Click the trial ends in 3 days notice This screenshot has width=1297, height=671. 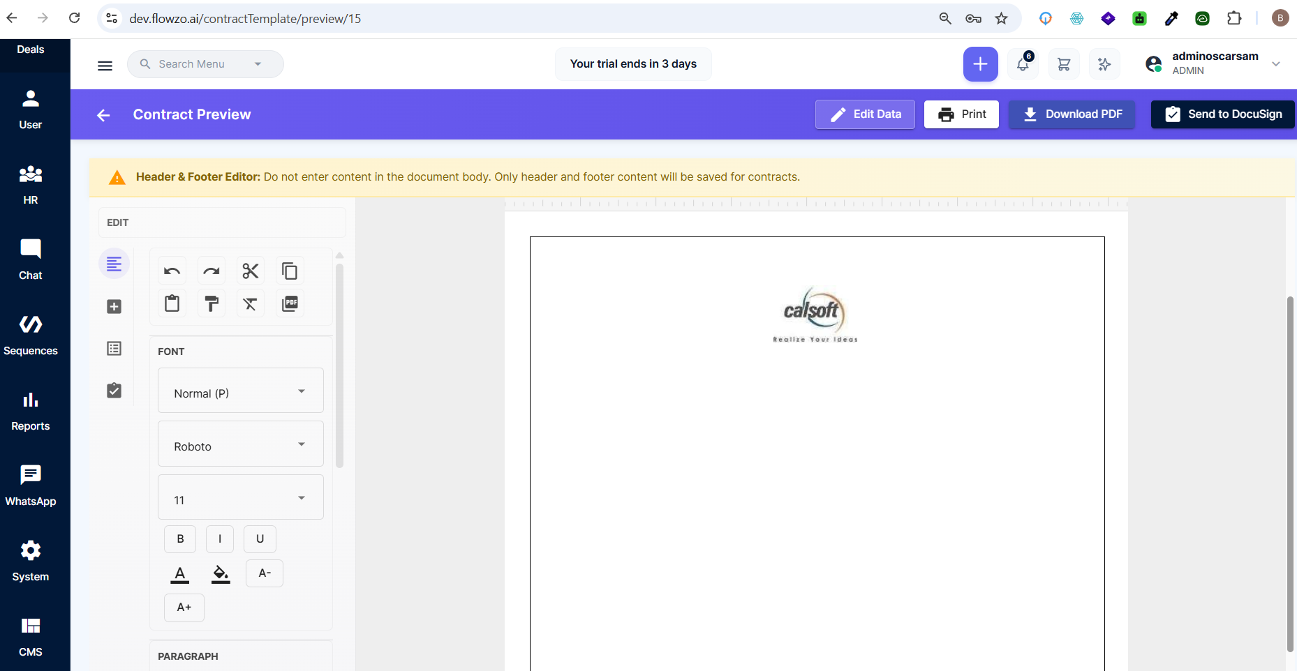click(633, 64)
